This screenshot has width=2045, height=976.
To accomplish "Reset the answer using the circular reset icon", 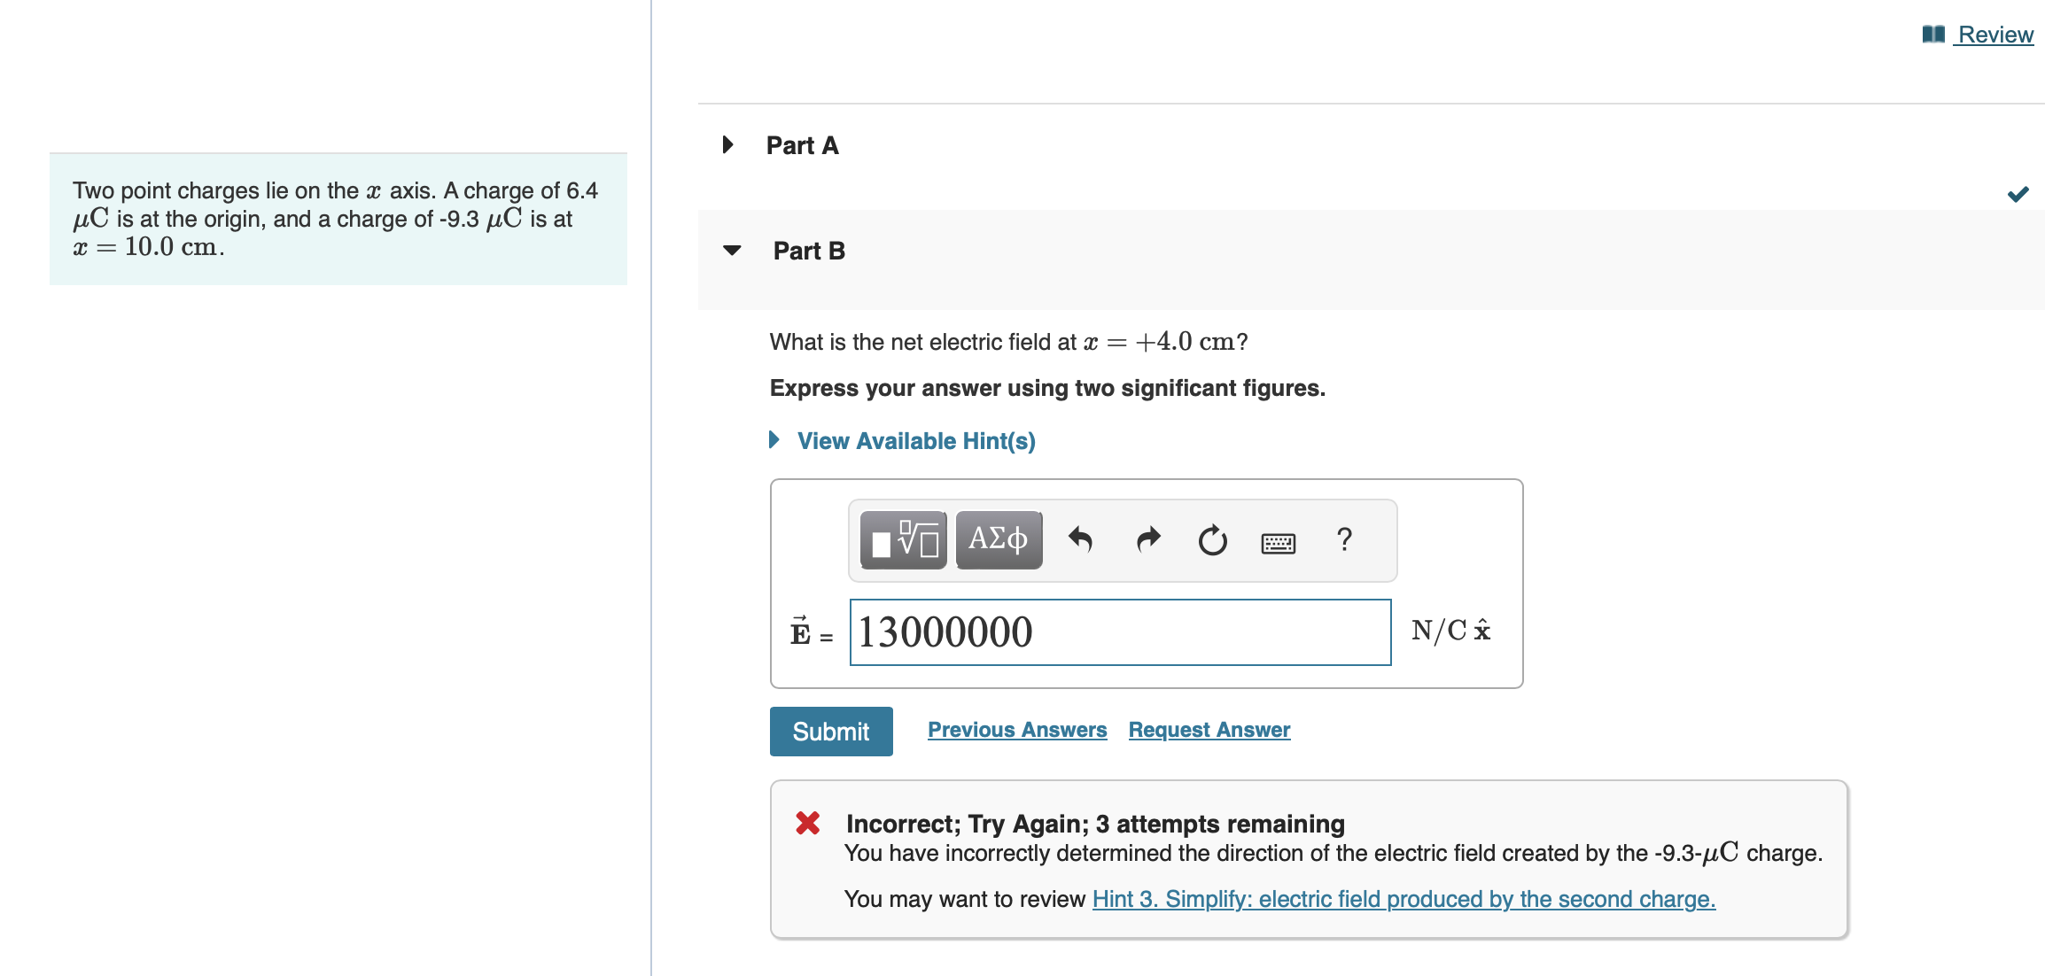I will pyautogui.click(x=1211, y=541).
